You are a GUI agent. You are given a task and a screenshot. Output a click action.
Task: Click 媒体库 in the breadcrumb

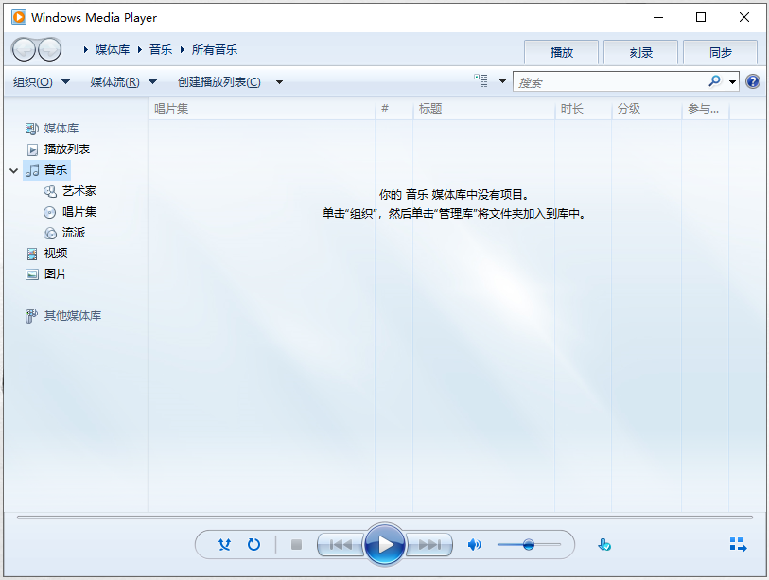[113, 49]
